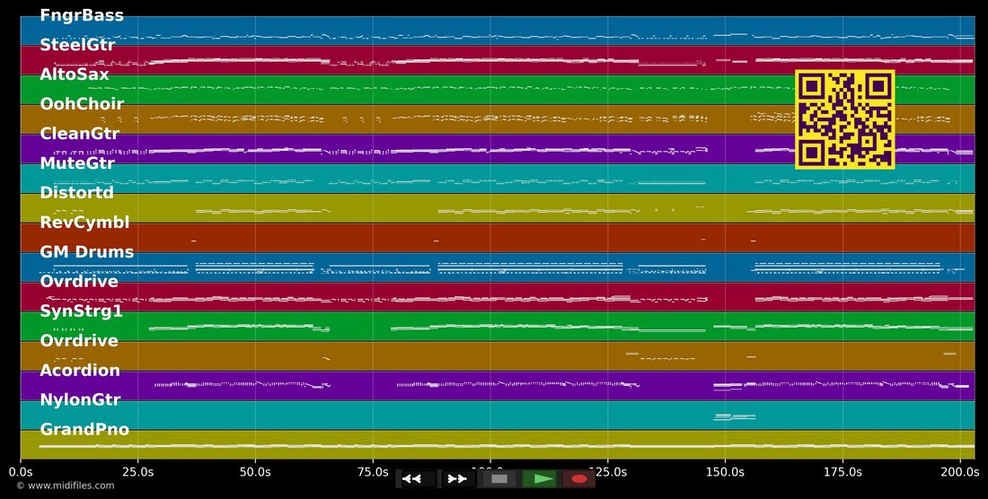Jump to the 75.0s time marker
Viewport: 988px width, 499px height.
pos(373,470)
